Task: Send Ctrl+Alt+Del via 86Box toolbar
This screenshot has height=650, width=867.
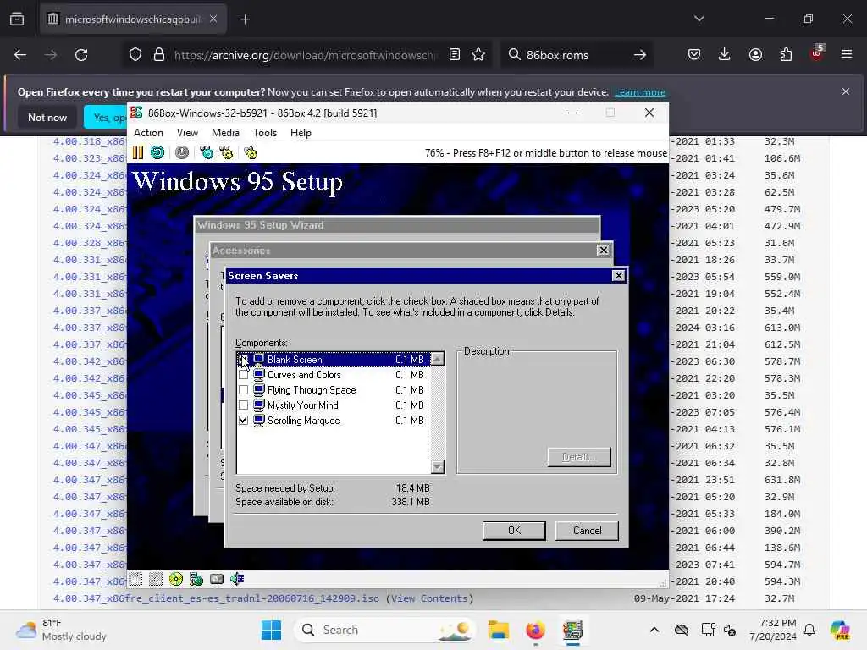Action: coord(207,152)
